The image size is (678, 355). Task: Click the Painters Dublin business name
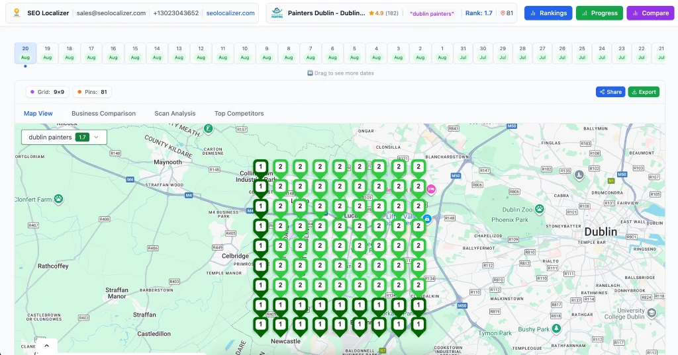[326, 13]
